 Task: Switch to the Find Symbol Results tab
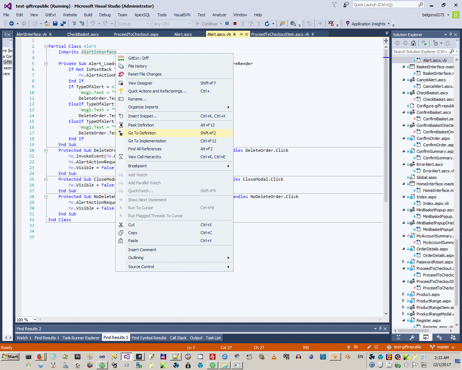(149, 338)
